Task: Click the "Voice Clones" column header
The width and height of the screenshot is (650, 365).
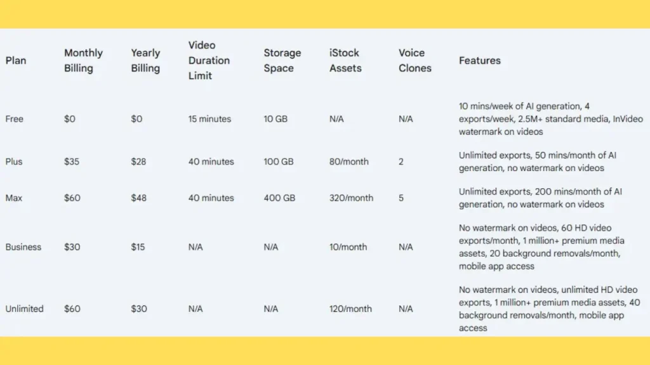Action: click(415, 61)
